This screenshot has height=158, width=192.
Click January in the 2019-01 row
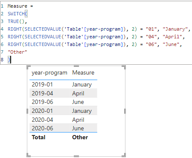[82, 85]
